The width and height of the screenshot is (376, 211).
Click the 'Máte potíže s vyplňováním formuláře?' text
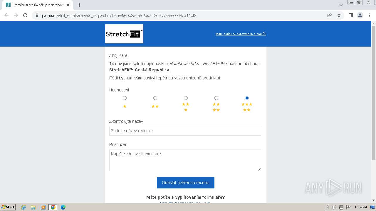tap(186, 197)
